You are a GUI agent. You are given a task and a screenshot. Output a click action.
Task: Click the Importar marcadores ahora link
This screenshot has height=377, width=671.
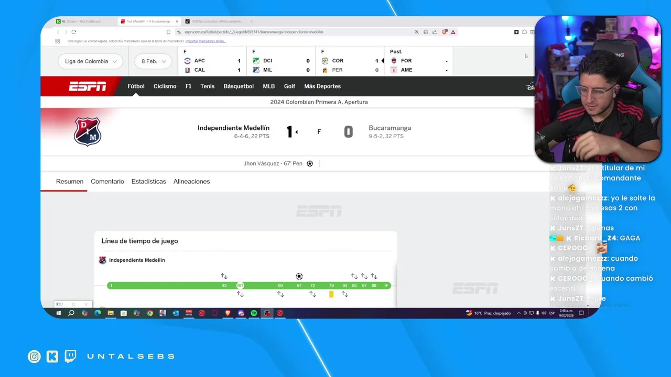coord(205,41)
